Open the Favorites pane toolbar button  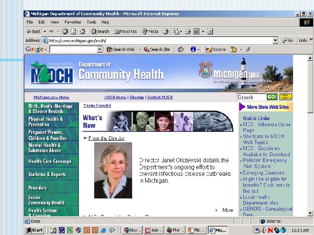(125, 31)
